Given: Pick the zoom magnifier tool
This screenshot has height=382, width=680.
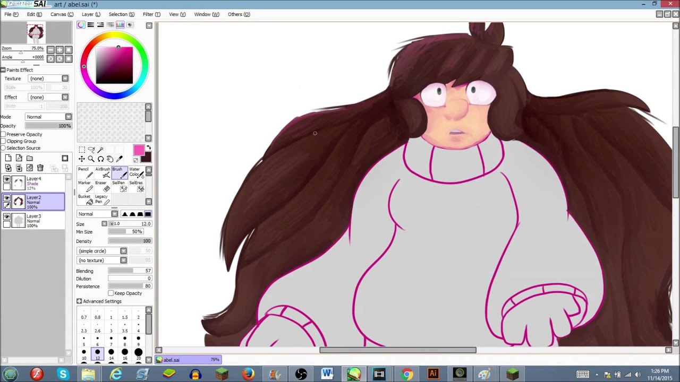Looking at the screenshot, I should [x=91, y=159].
